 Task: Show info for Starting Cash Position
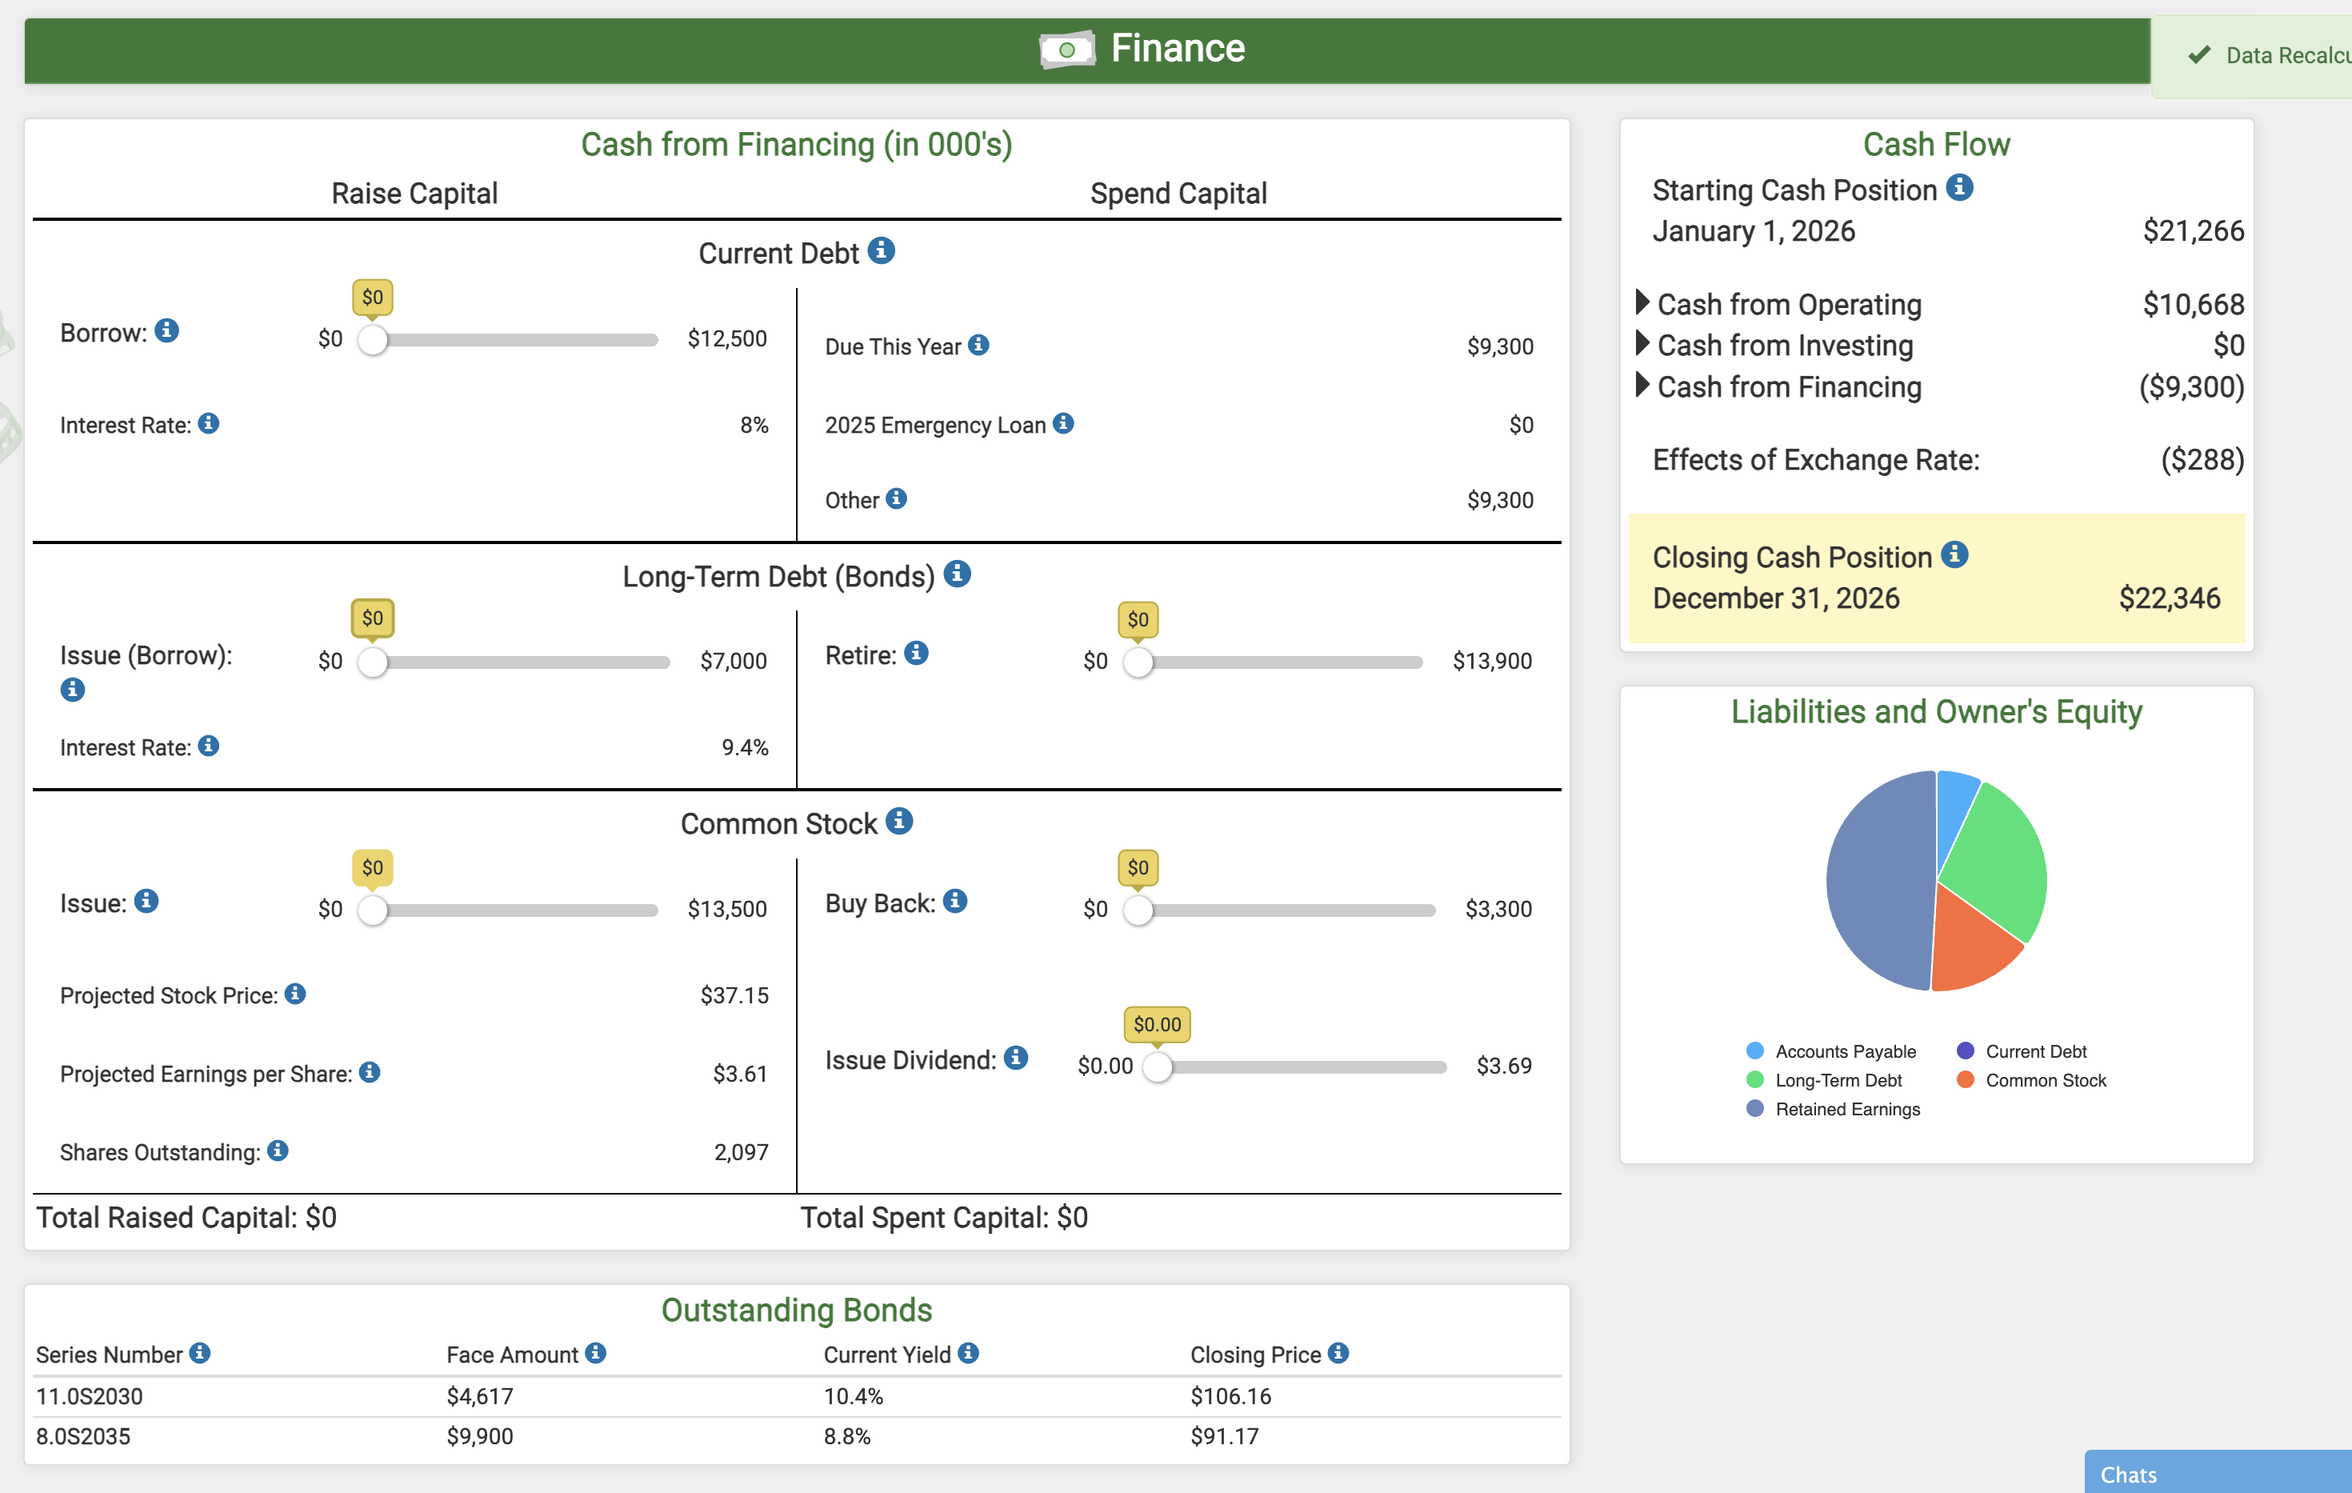pyautogui.click(x=1959, y=186)
